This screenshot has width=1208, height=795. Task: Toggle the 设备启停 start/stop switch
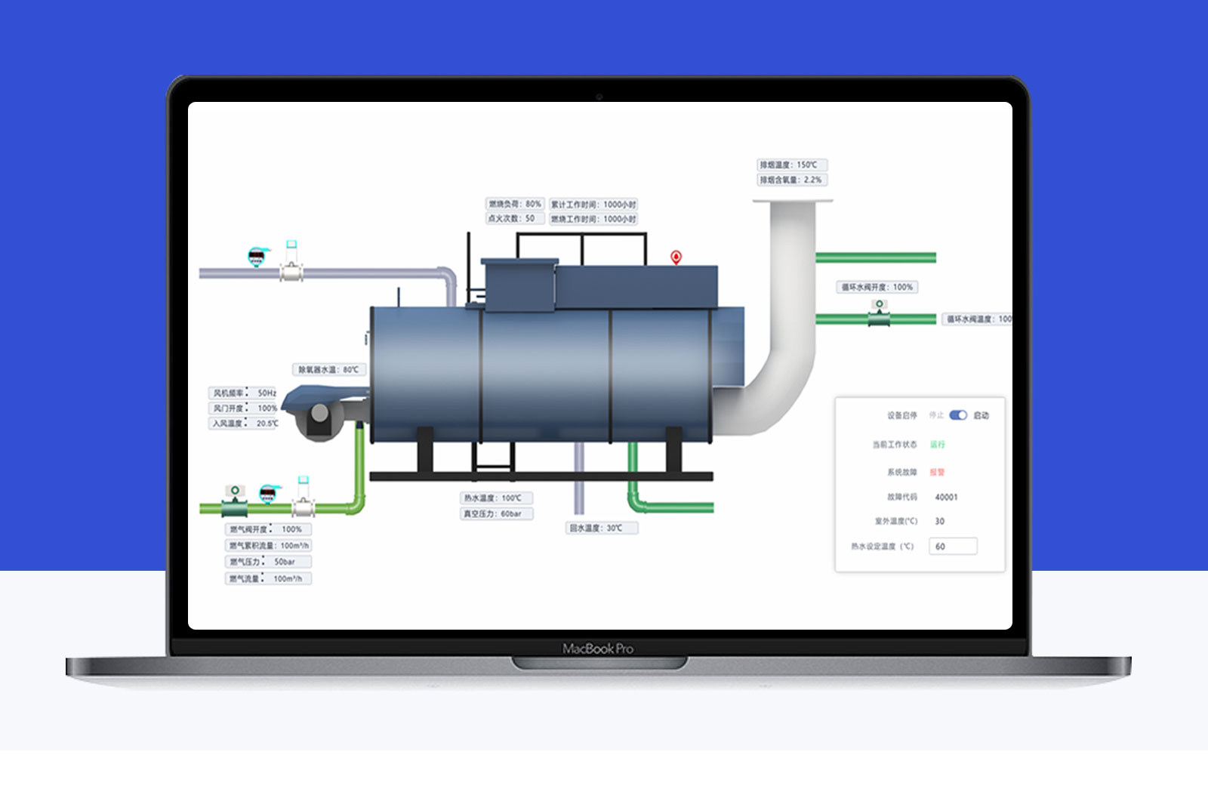click(x=957, y=415)
